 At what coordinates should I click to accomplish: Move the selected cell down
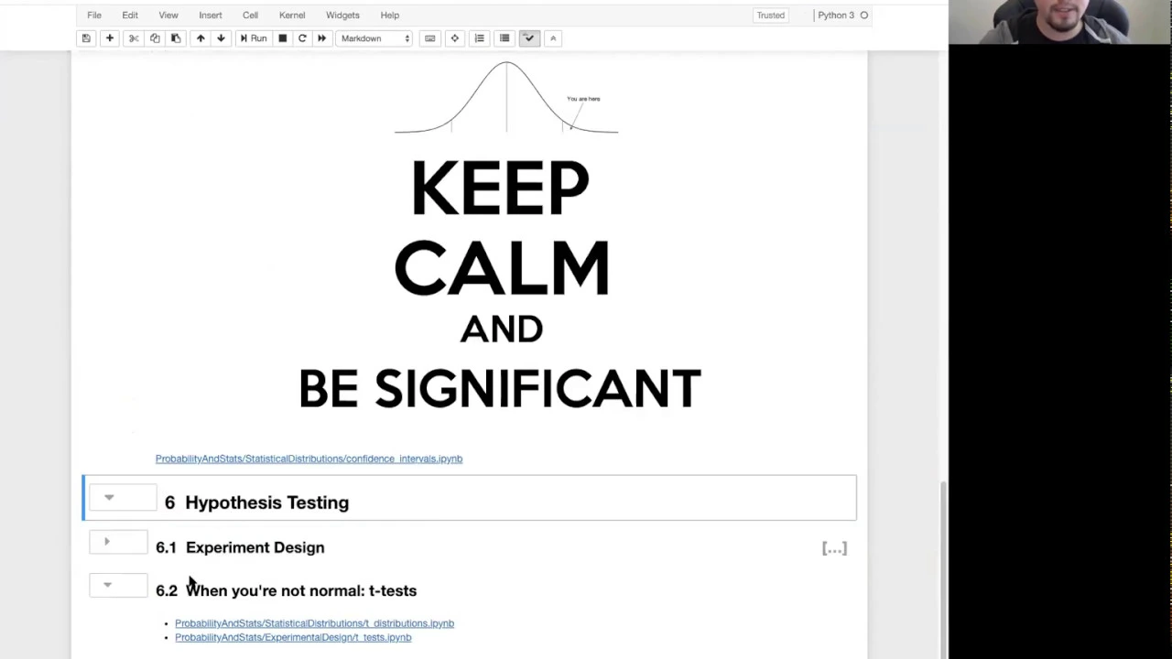click(x=221, y=38)
